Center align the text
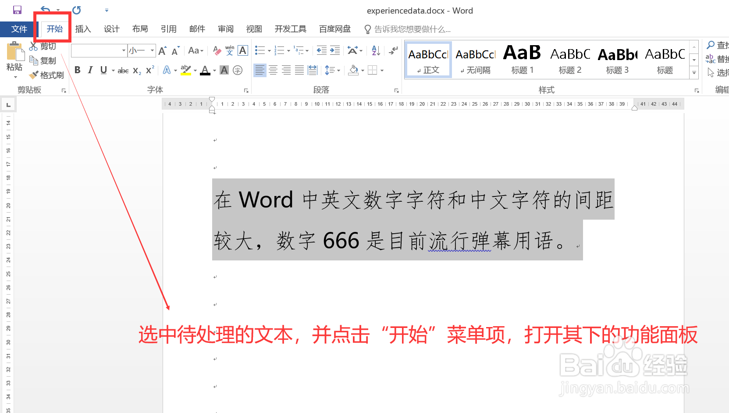 (x=273, y=70)
